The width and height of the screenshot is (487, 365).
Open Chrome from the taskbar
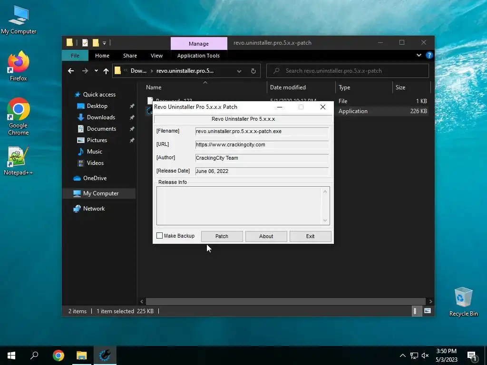pos(58,355)
